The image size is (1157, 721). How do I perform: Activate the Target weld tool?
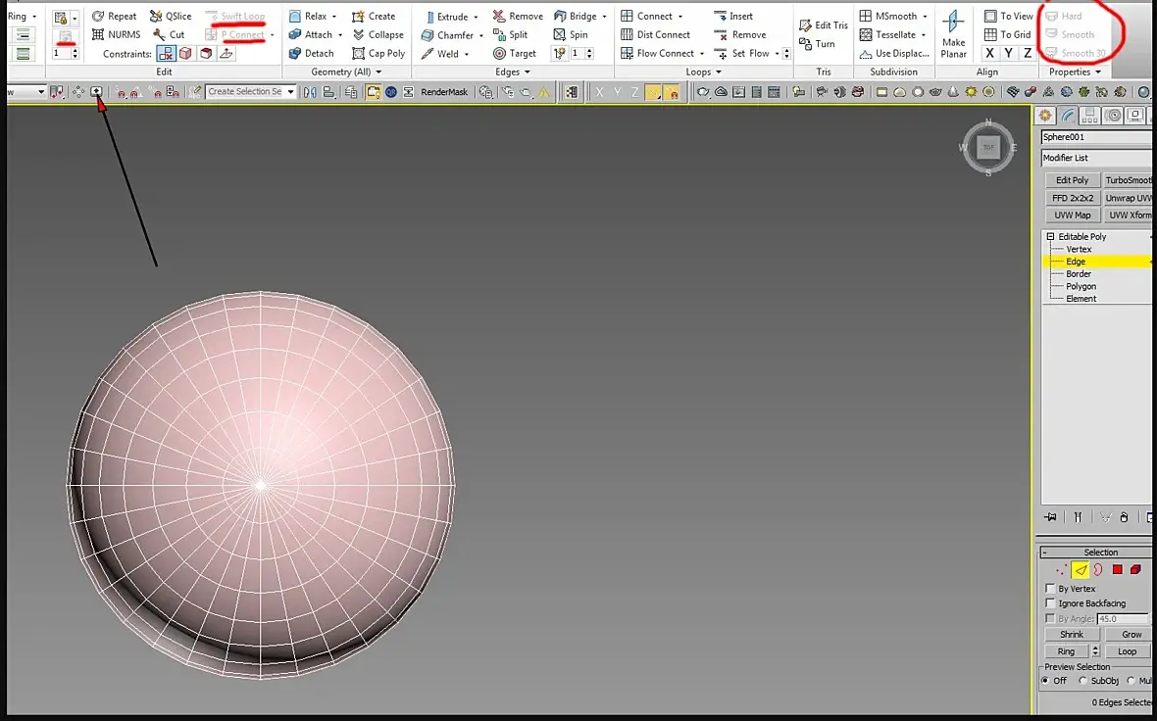click(515, 54)
